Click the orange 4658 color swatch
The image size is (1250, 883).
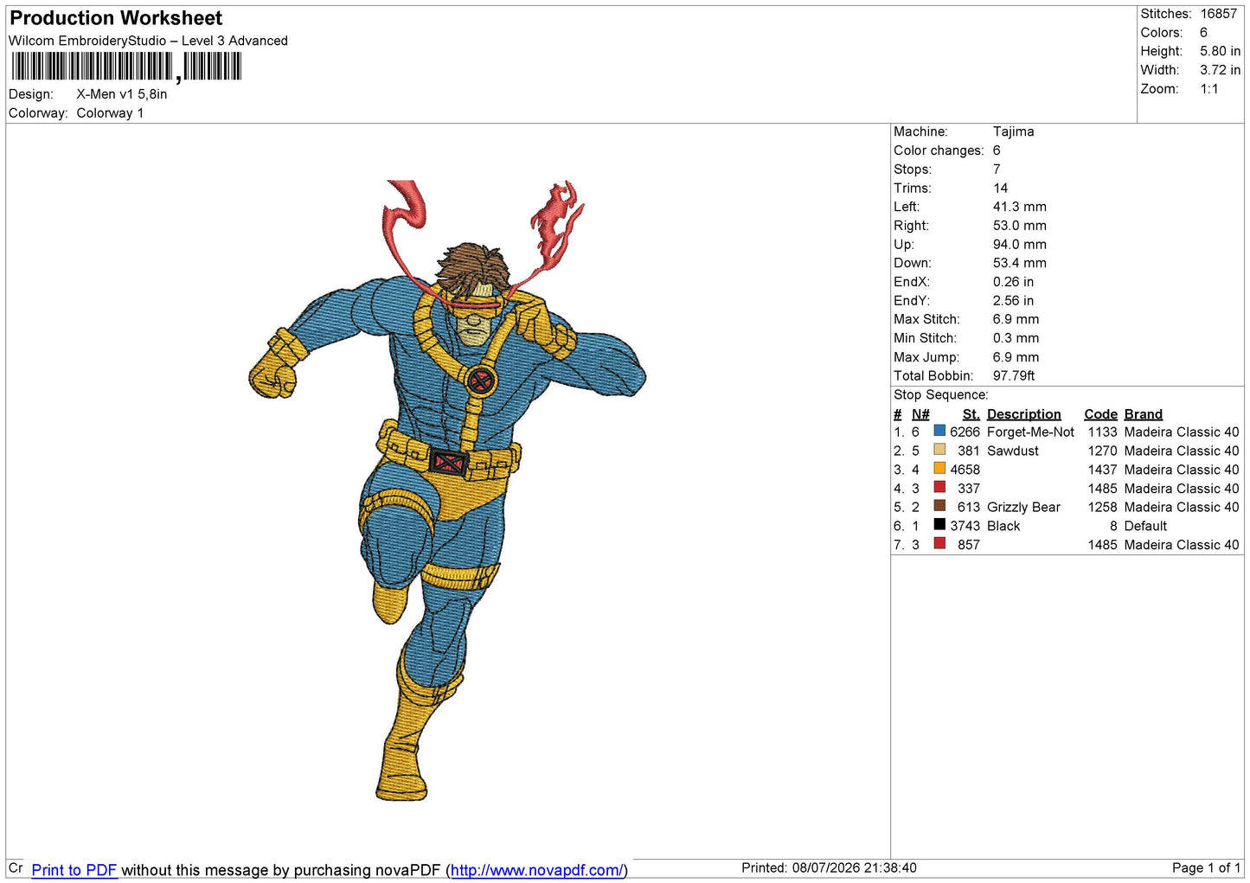(x=939, y=469)
